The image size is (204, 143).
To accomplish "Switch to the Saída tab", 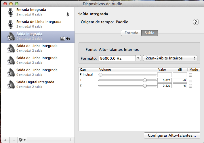I will click(x=150, y=33).
